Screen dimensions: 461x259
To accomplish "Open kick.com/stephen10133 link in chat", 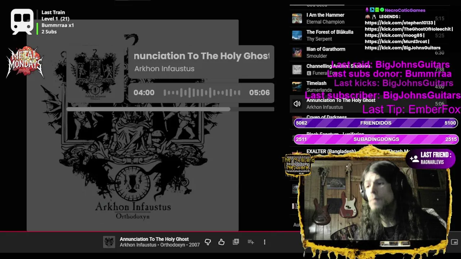I will tap(399, 23).
